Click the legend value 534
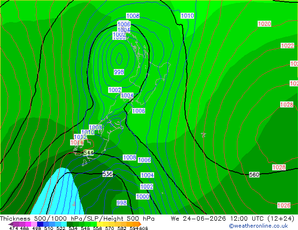This screenshot has width=298, height=230. point(73,228)
